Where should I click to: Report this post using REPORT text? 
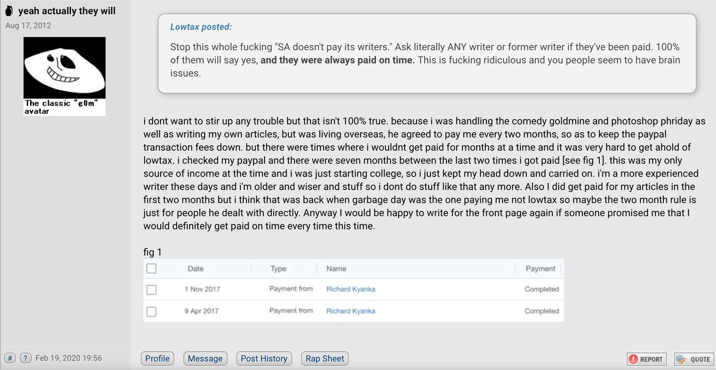coord(651,359)
